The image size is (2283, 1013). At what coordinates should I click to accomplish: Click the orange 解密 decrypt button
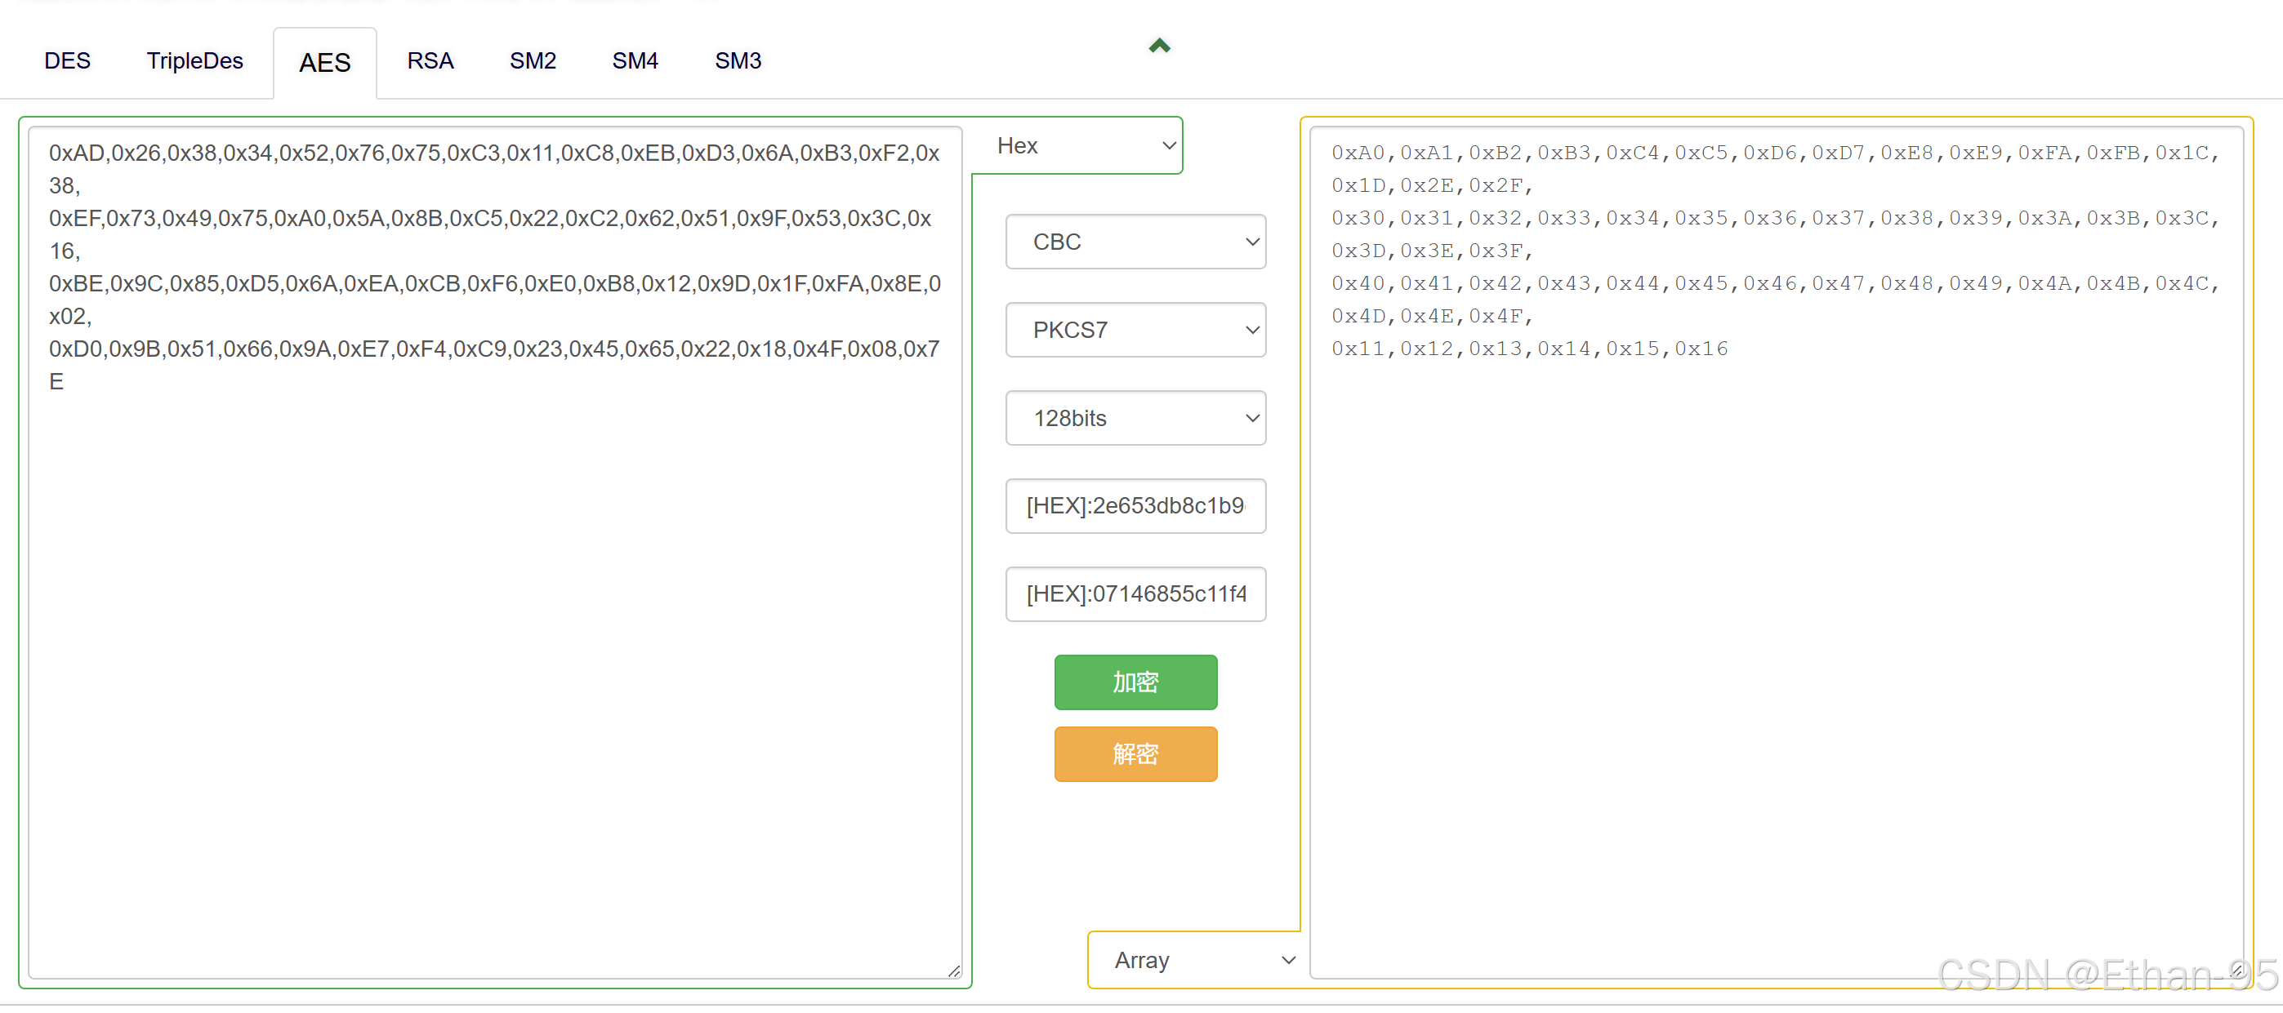pyautogui.click(x=1135, y=753)
